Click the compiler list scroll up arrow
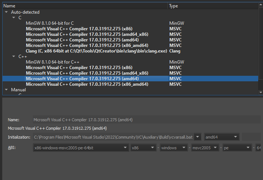 (x=261, y=5)
